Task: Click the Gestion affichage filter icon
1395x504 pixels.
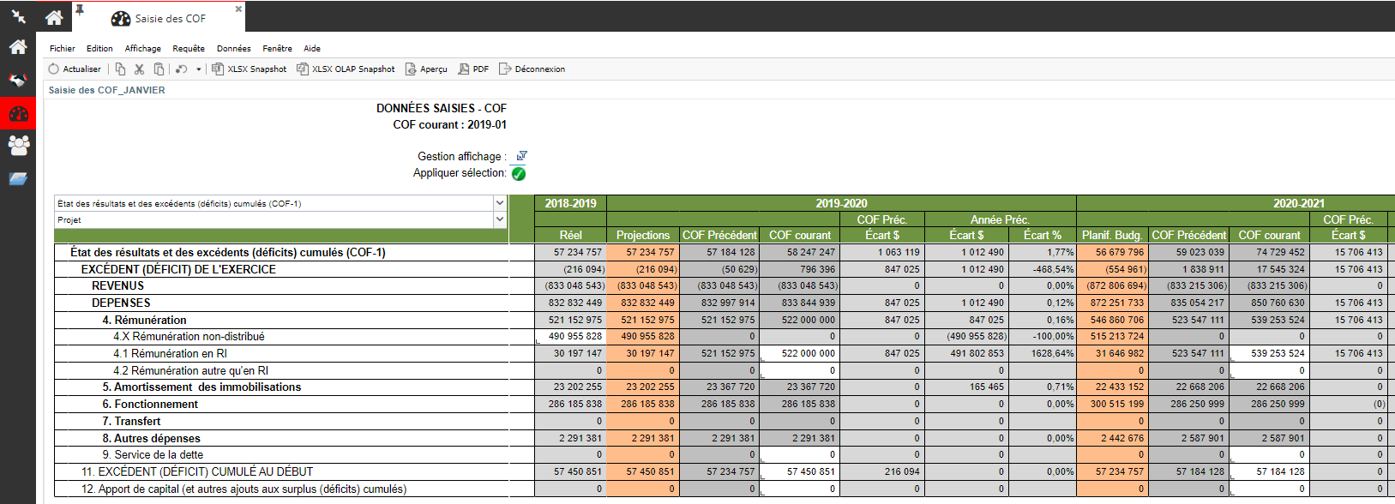Action: [521, 155]
